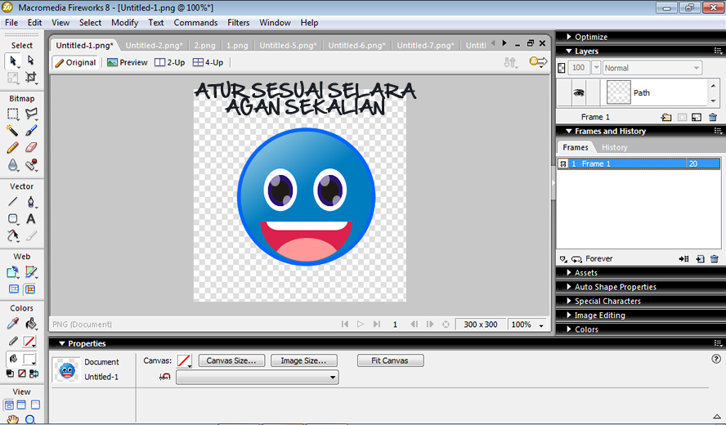Switch to 2-Up view

(170, 62)
